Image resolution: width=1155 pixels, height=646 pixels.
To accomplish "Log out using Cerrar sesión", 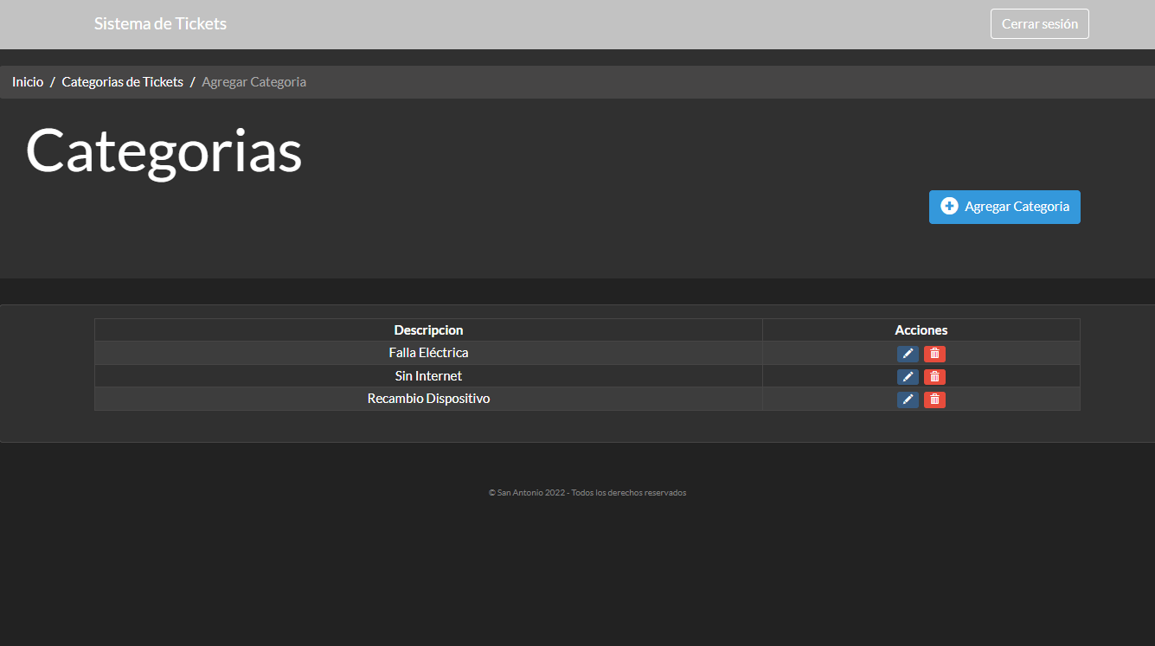I will coord(1039,24).
